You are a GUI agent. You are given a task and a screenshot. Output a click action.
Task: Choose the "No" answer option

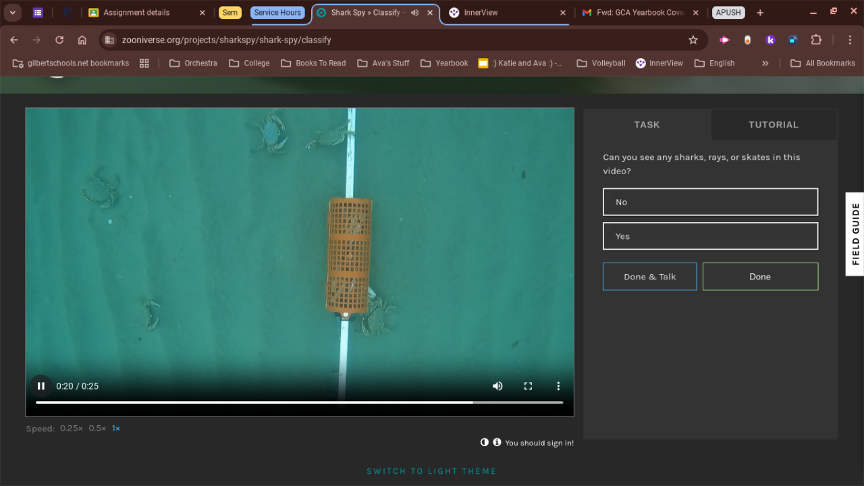710,202
